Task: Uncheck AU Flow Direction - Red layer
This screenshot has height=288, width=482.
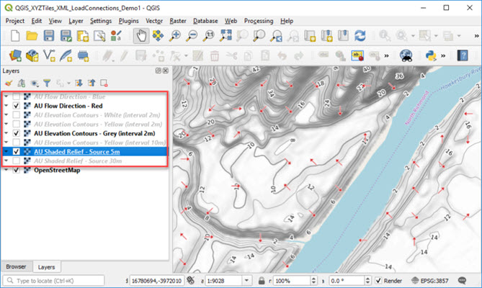Action: (17, 106)
